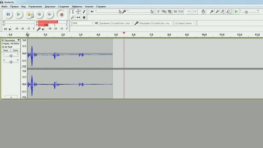Click the track gain slider knob
Viewport: 263px width, 148px height.
(x=11, y=56)
